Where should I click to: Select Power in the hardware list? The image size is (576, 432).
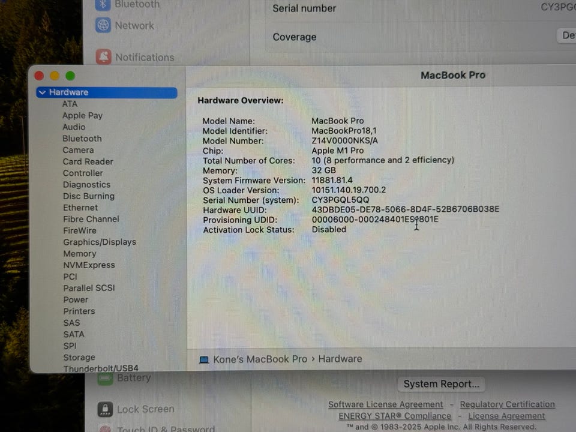pyautogui.click(x=76, y=300)
